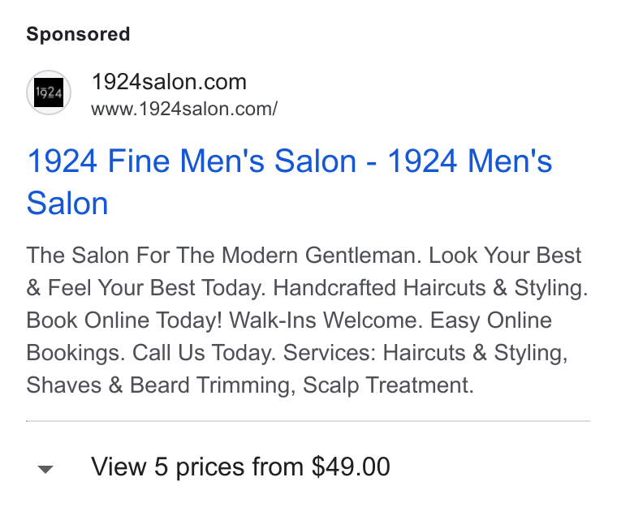The height and width of the screenshot is (516, 617).
Task: Click the 1924 salon favicon logo
Action: 49,92
